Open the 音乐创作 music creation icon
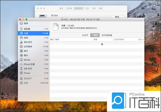161x112 pixels. pyautogui.click(x=21, y=42)
